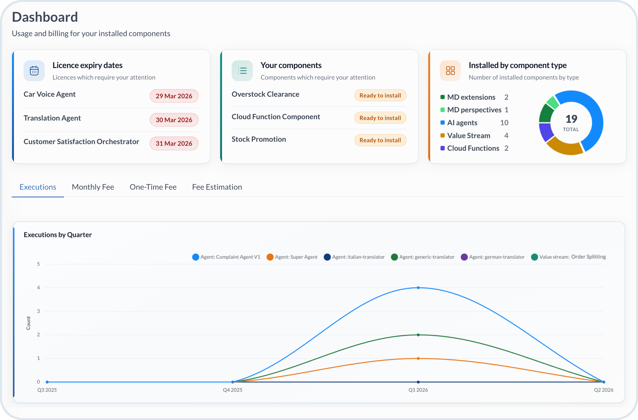Click the Cloud Functions legend swatch
This screenshot has width=638, height=420.
click(x=442, y=148)
